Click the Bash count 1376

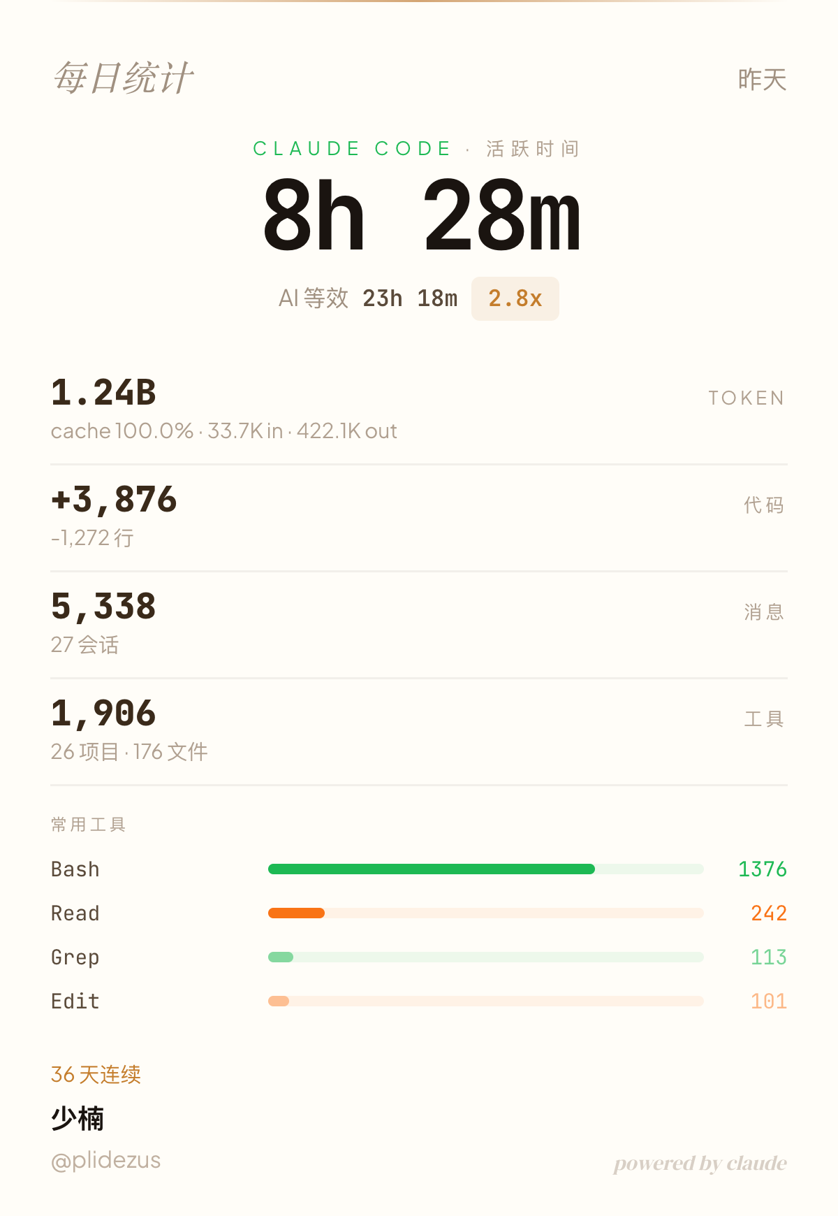click(762, 869)
